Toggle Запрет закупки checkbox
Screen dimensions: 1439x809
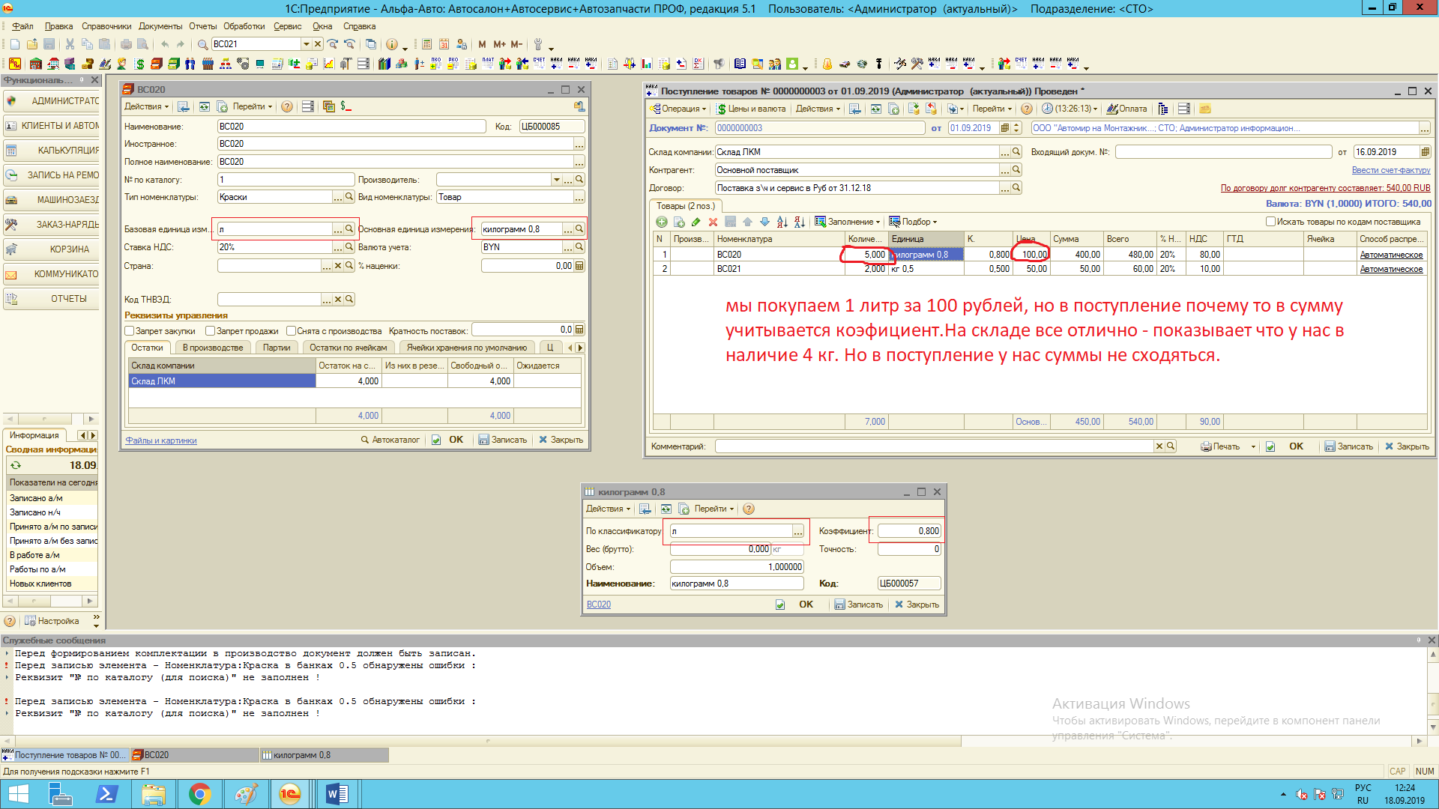pos(129,330)
